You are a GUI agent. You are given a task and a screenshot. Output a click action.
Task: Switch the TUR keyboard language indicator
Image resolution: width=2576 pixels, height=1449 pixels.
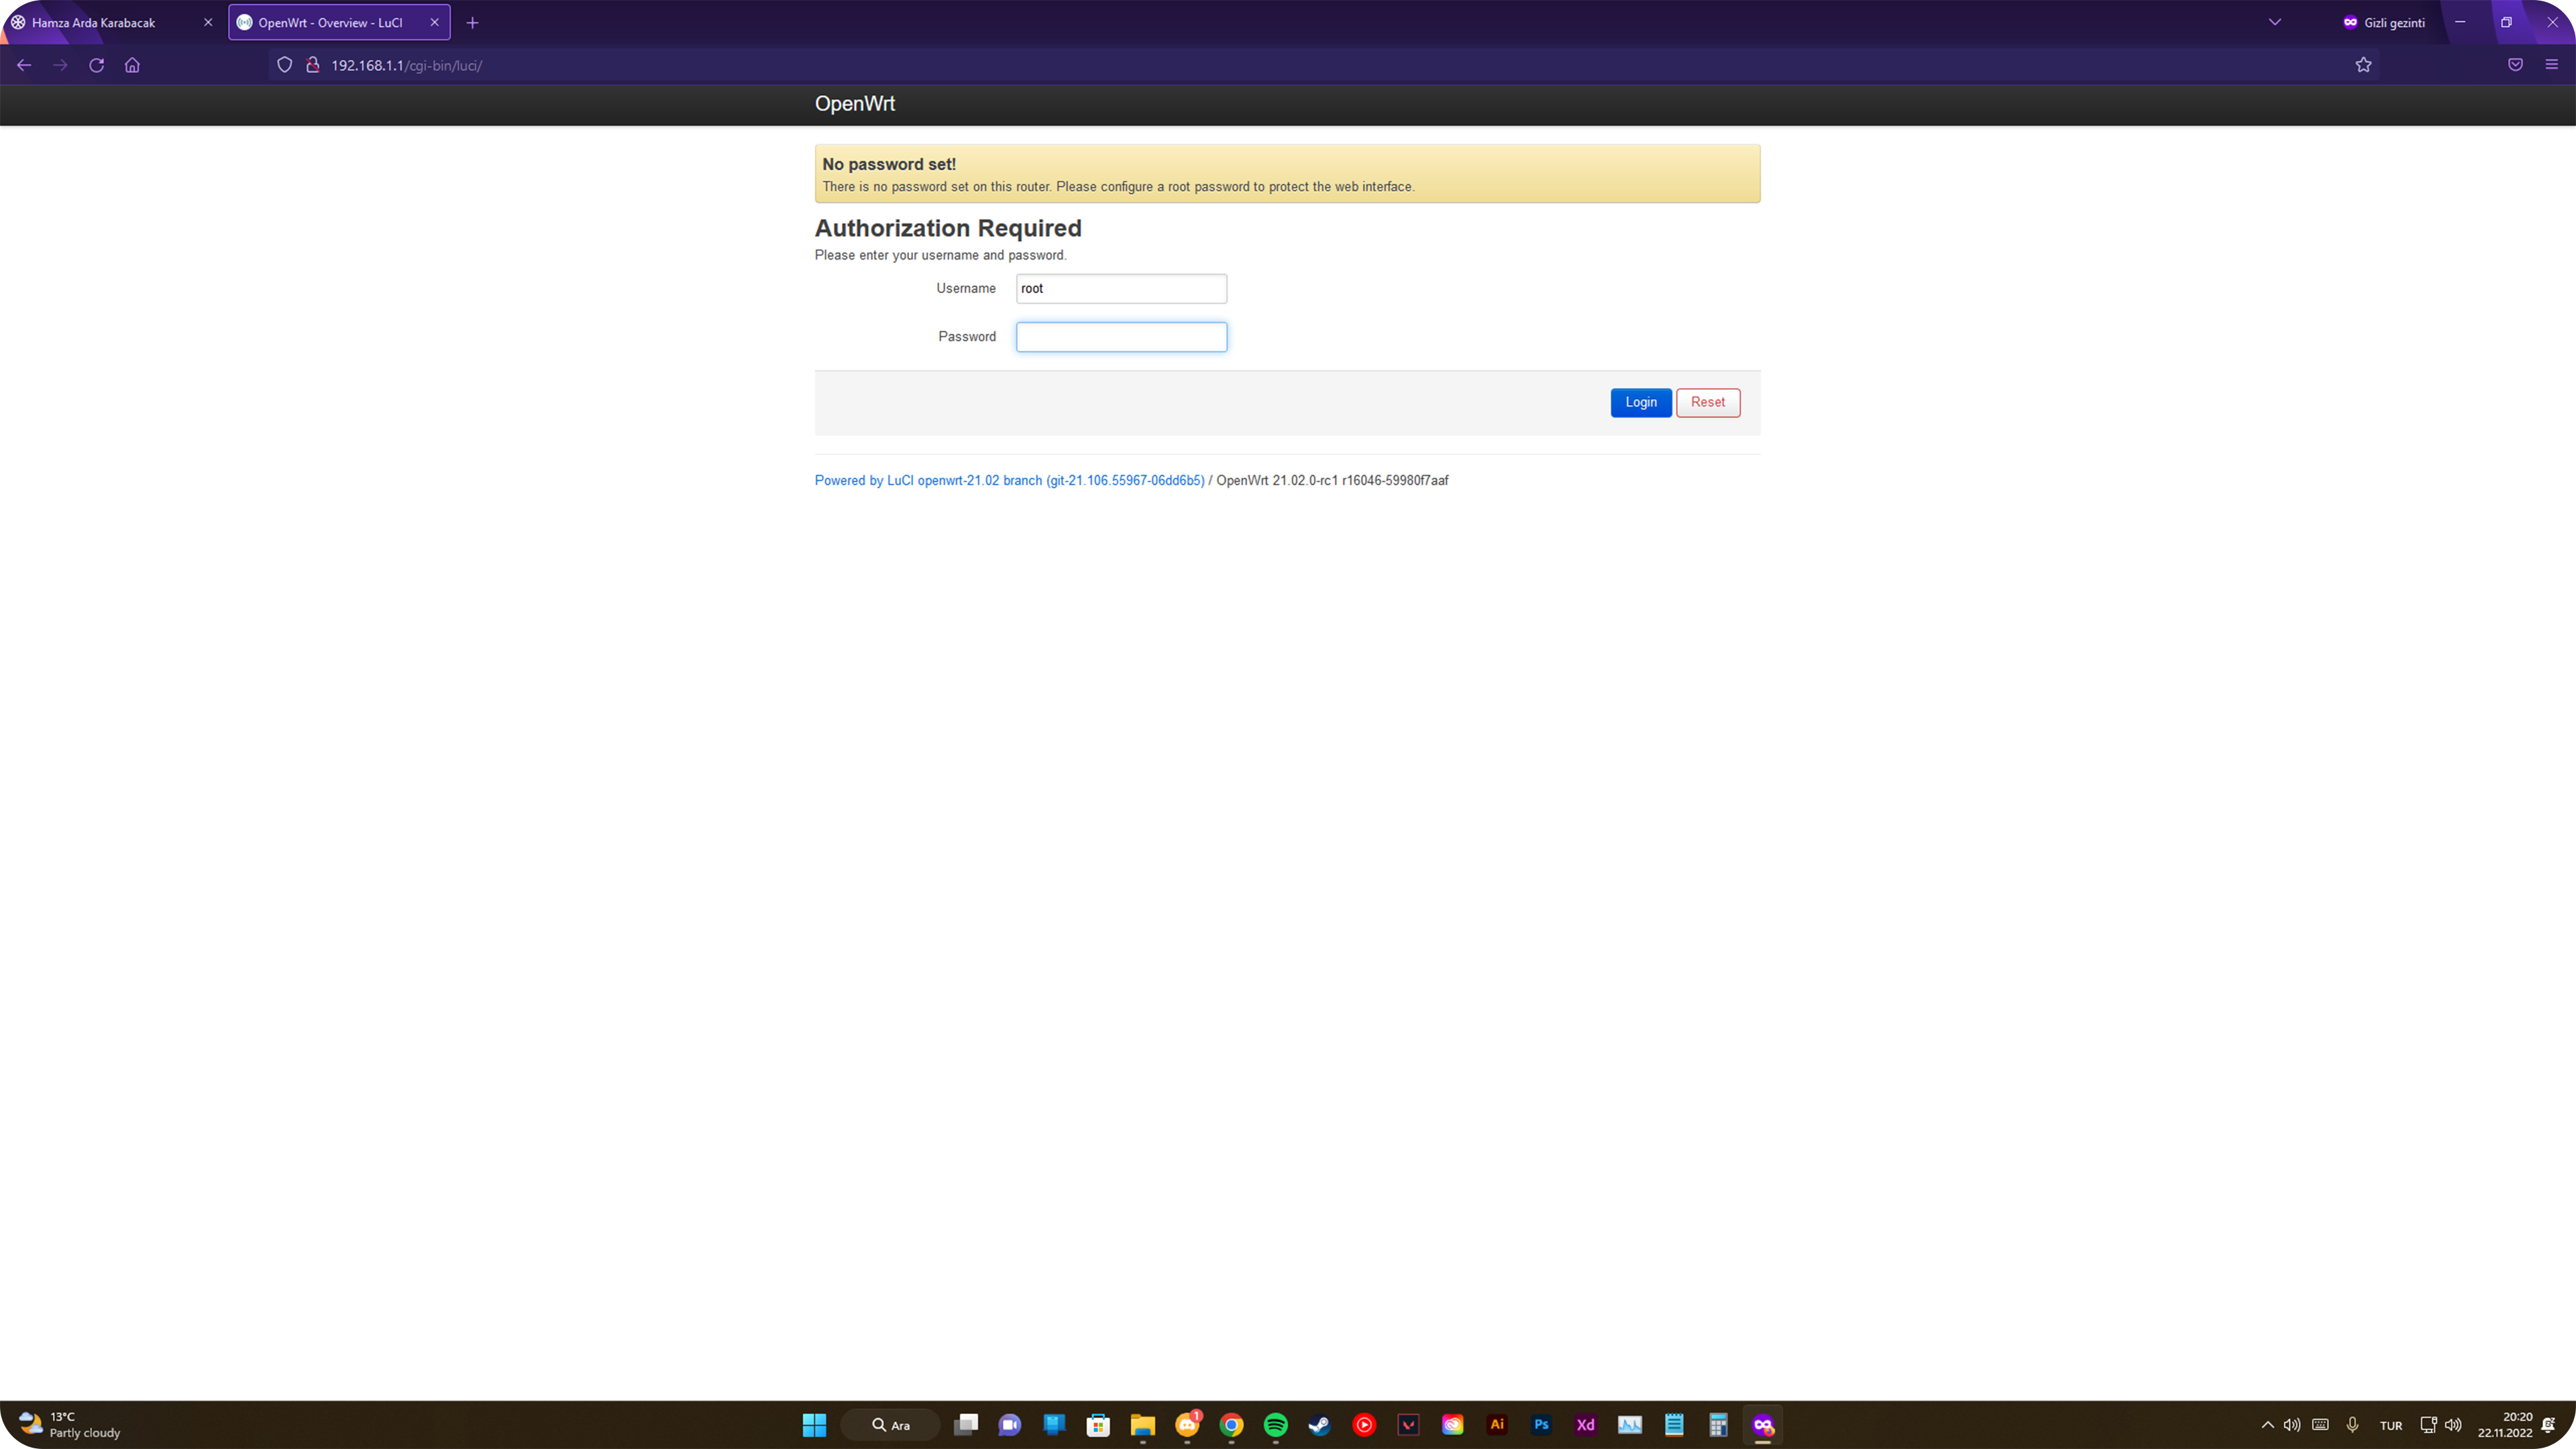pos(2391,1425)
